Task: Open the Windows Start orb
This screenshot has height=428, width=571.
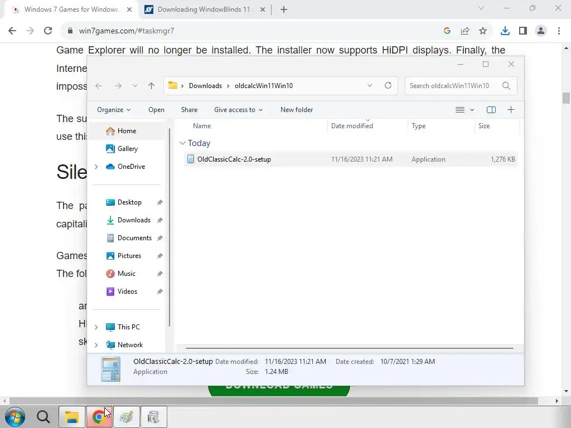Action: (x=15, y=417)
